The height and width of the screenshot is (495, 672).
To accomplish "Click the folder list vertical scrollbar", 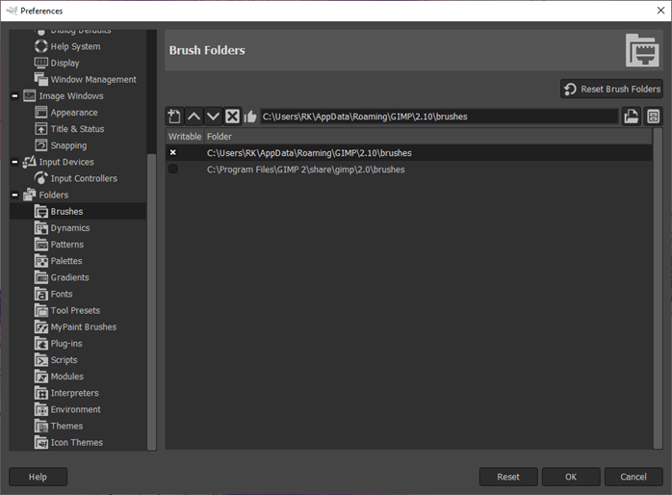I will [x=658, y=288].
